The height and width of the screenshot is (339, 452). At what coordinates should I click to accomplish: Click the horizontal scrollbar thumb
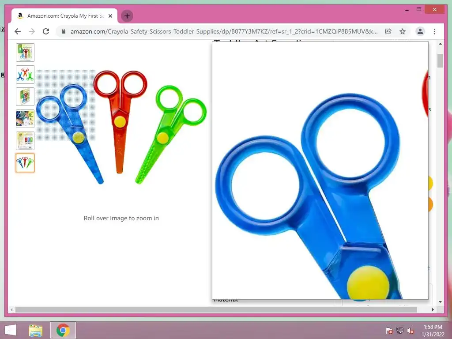216,309
